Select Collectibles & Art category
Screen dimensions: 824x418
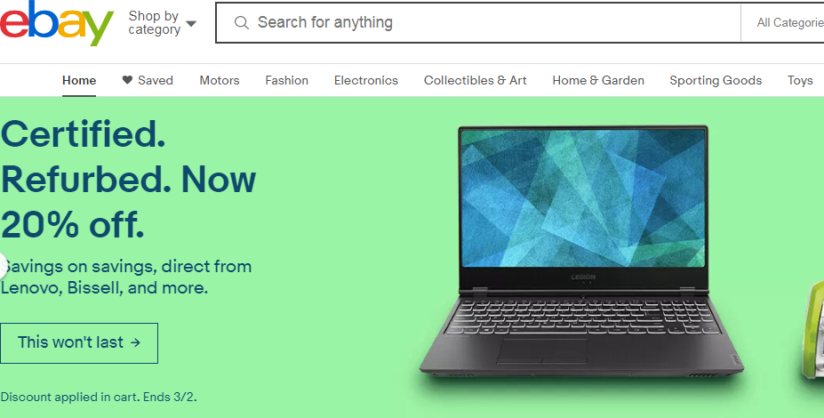coord(475,80)
